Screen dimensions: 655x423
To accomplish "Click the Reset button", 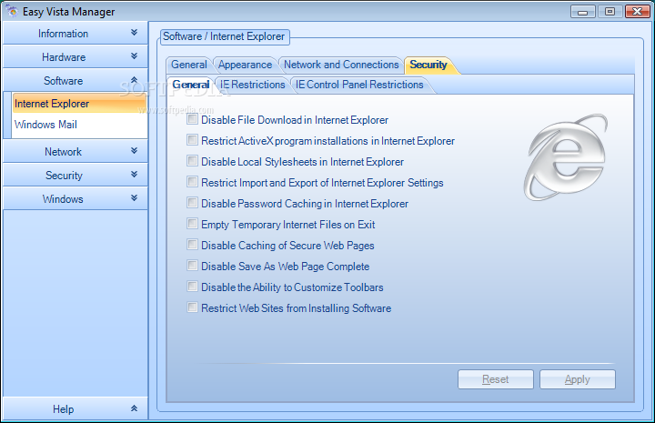I will [x=496, y=379].
